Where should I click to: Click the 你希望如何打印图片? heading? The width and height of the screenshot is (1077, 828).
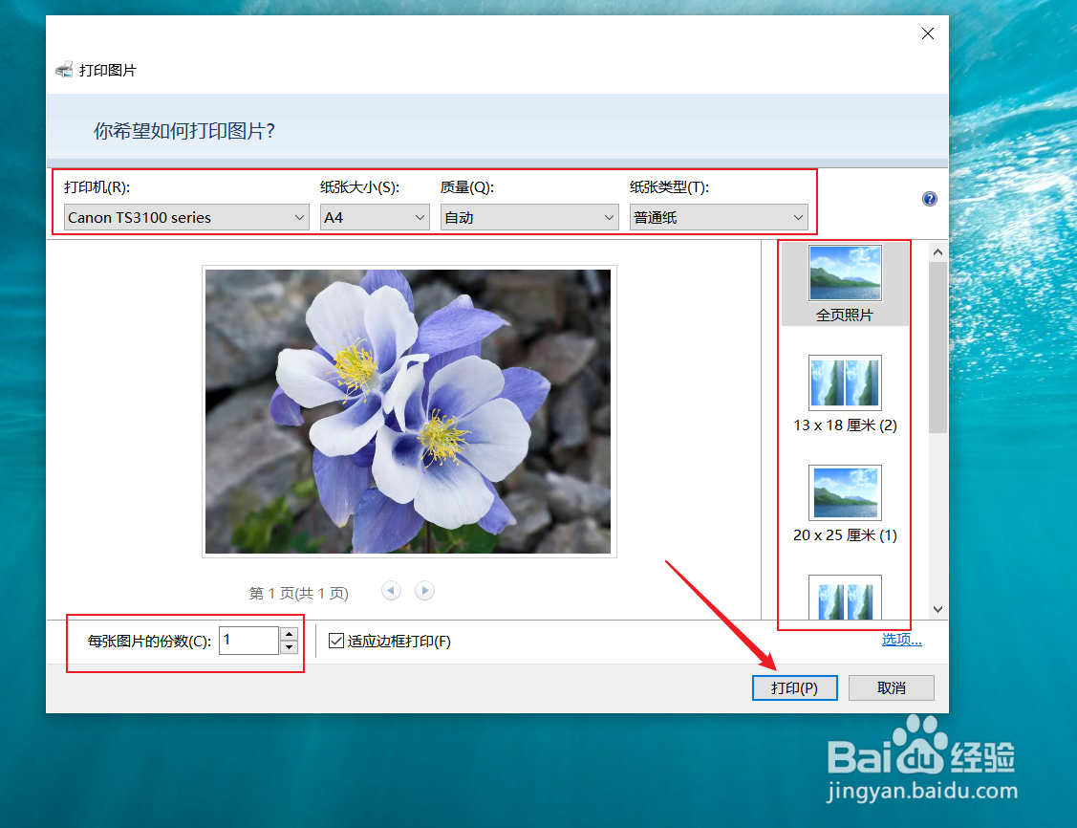184,131
